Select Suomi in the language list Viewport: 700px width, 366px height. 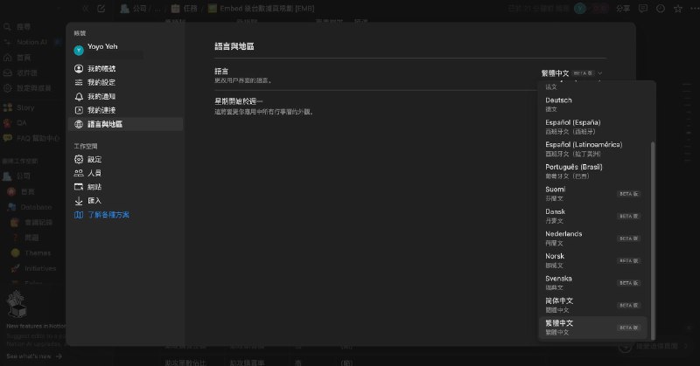593,193
